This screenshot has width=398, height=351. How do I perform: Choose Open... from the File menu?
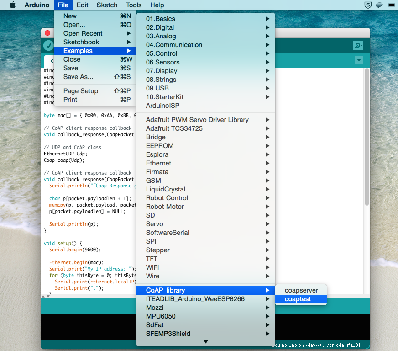click(x=95, y=25)
